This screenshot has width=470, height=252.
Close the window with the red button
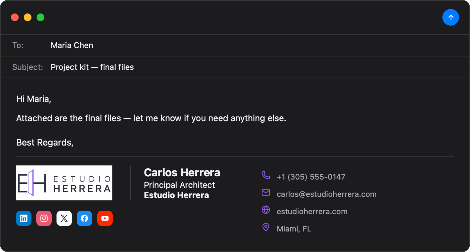(15, 17)
